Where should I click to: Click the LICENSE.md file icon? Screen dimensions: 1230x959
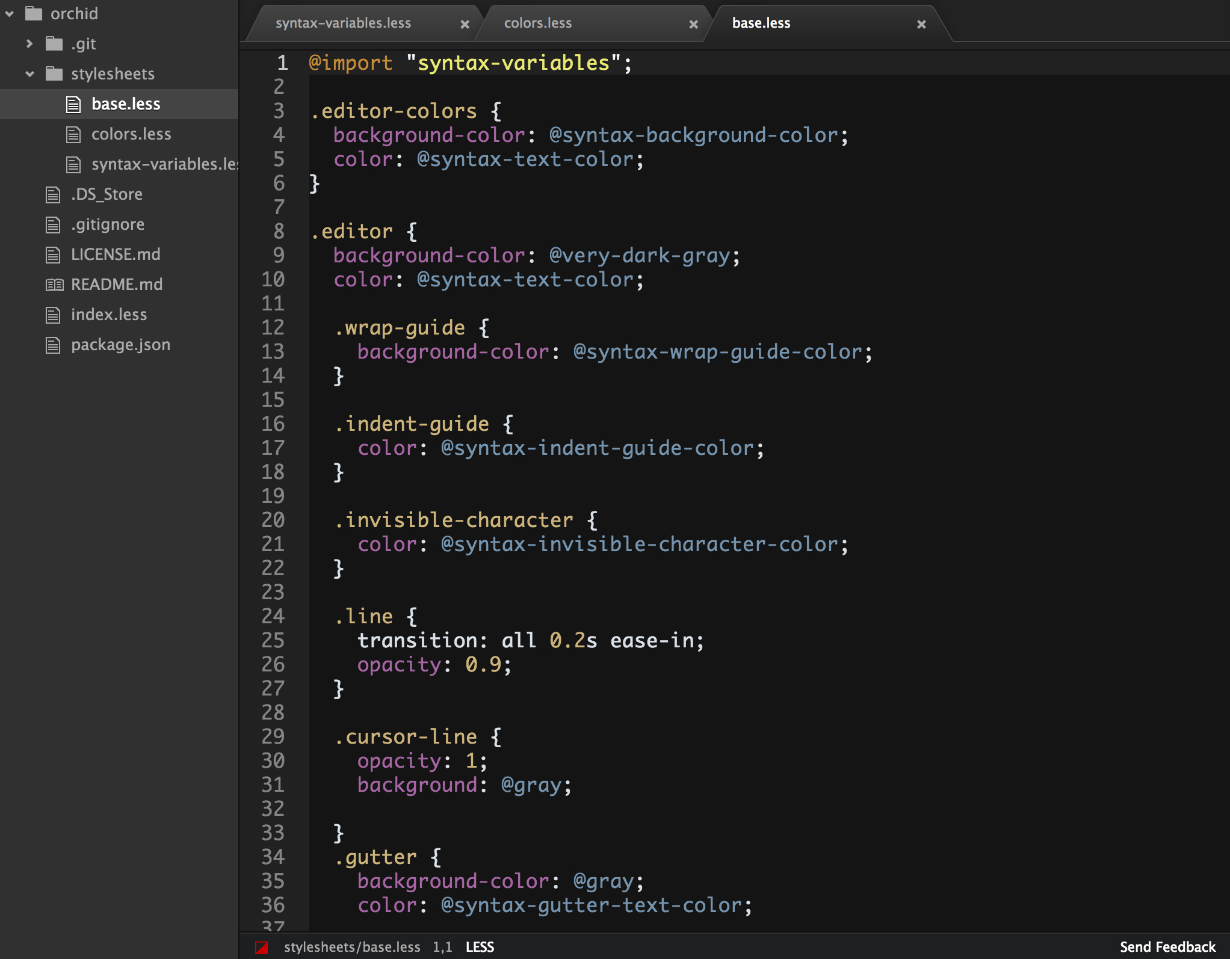(x=54, y=255)
